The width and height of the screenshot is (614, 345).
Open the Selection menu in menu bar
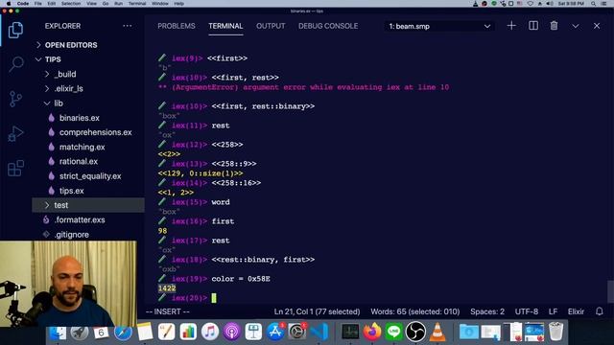coord(71,4)
